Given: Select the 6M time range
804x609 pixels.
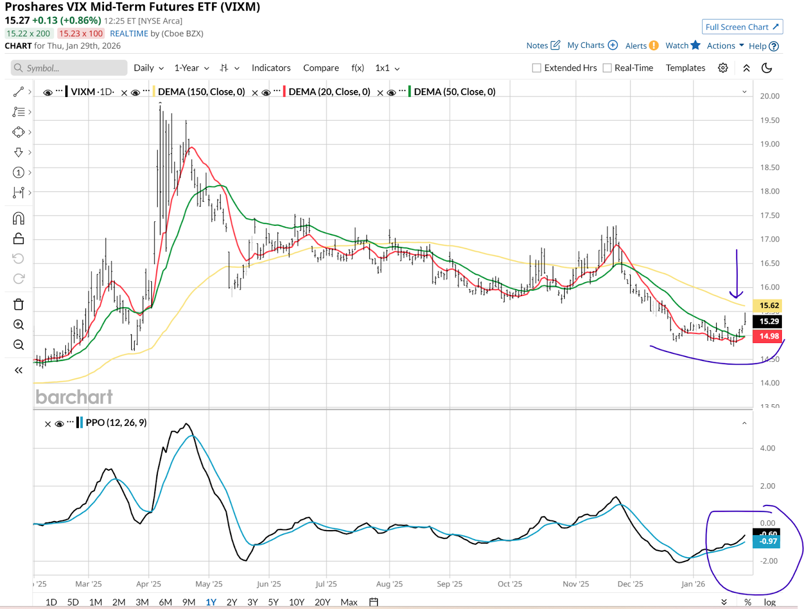Looking at the screenshot, I should tap(165, 602).
